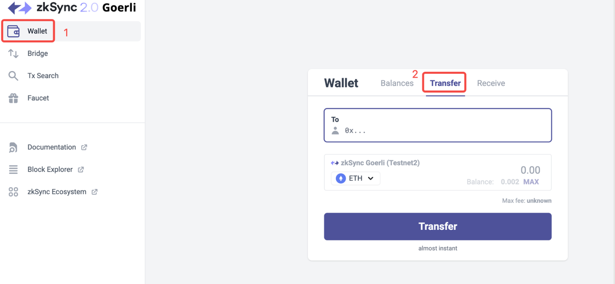Click the zkSync logo arrows icon
The height and width of the screenshot is (284, 615).
20,8
